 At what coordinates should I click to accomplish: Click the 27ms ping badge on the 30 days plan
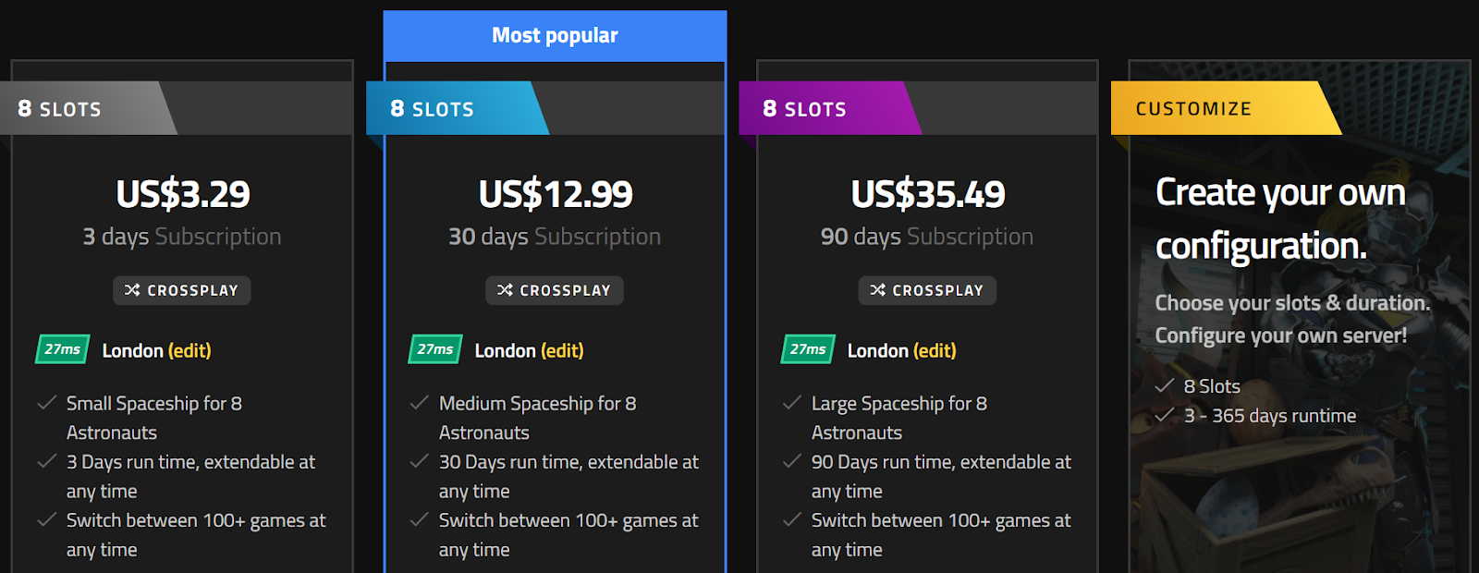coord(434,349)
